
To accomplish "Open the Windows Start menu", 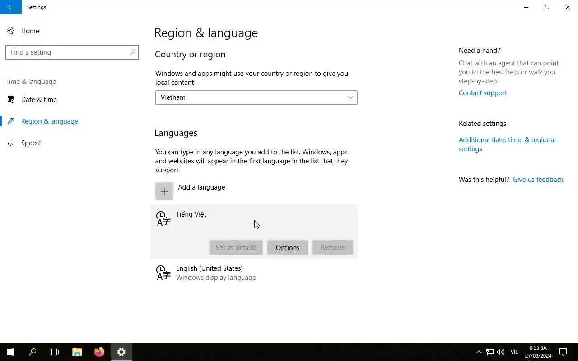I will 11,352.
